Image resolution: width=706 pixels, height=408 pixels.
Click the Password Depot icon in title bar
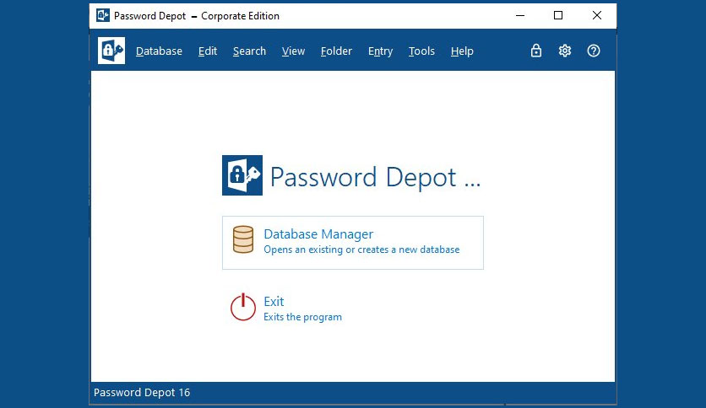coord(103,15)
